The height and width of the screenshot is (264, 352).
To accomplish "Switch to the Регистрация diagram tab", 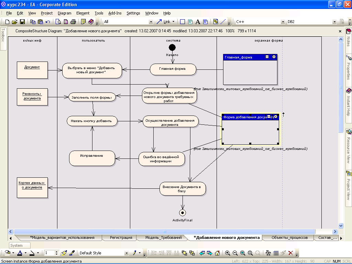I will point(121,238).
